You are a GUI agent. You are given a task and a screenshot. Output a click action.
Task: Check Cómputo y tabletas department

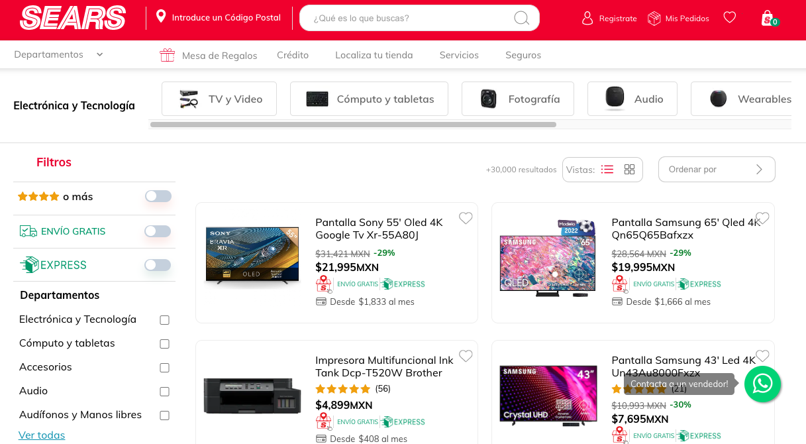pyautogui.click(x=164, y=344)
